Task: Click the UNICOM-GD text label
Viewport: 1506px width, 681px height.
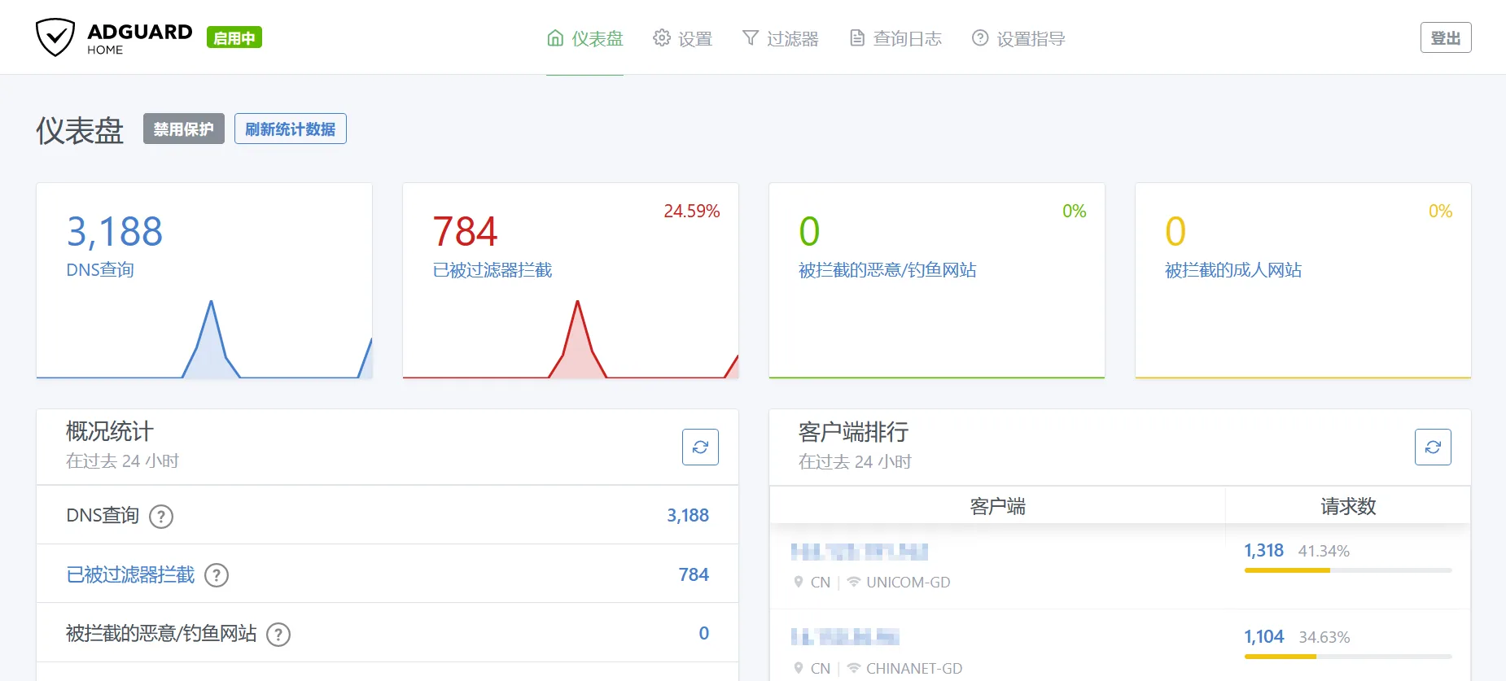Action: pos(908,583)
